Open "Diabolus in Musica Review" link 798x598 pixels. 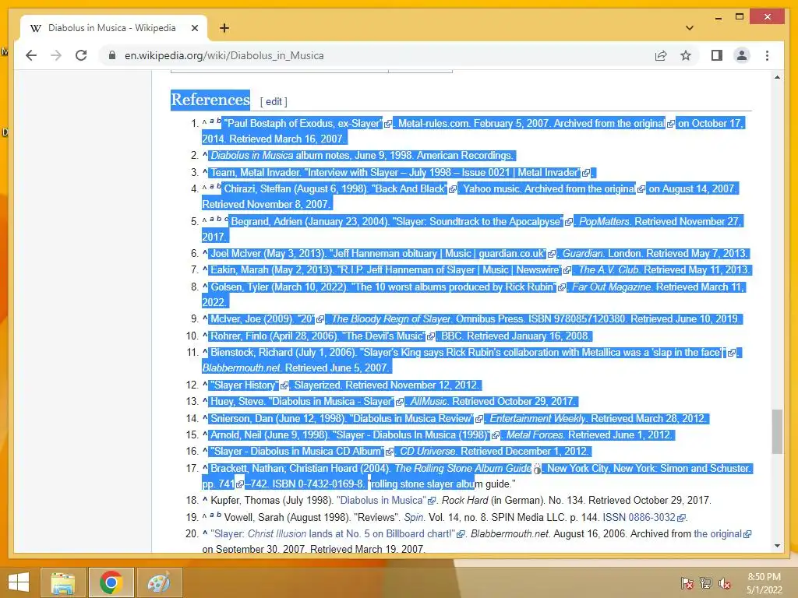411,418
